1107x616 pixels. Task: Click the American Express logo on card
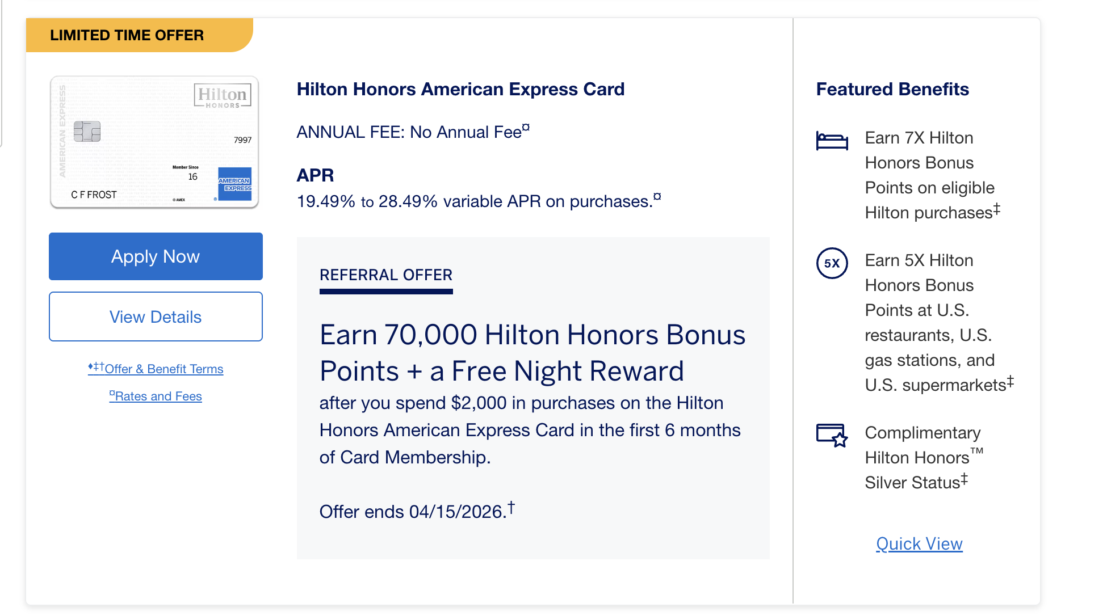click(x=234, y=183)
